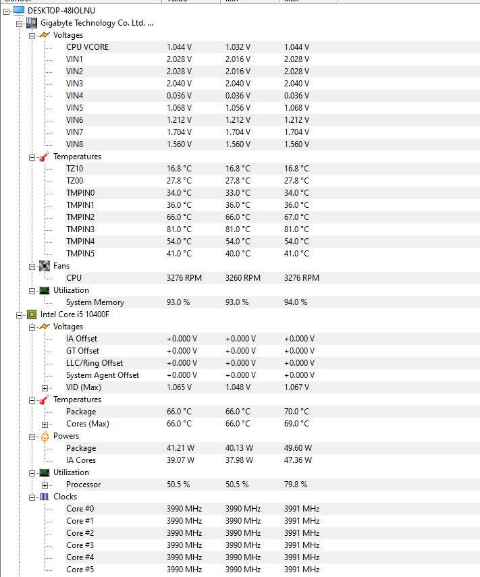Expand the VID (Max) node
Screen dimensions: 480x577
tap(45, 388)
